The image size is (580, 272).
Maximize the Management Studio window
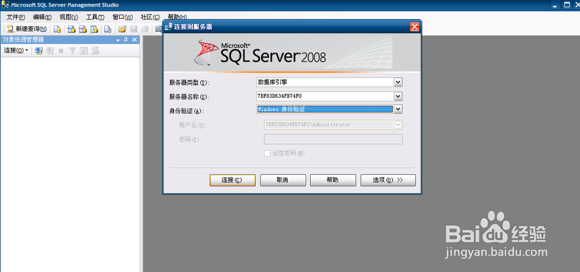pyautogui.click(x=567, y=5)
